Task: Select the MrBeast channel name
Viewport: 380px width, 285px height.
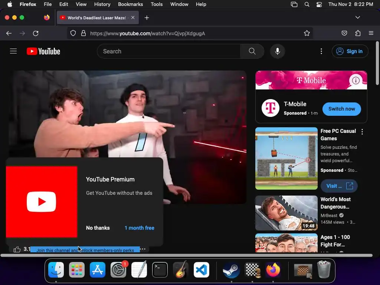Action: pos(329,216)
